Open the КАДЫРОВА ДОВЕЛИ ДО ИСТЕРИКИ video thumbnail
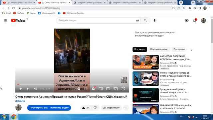This screenshot has width=213, height=120. point(146,62)
